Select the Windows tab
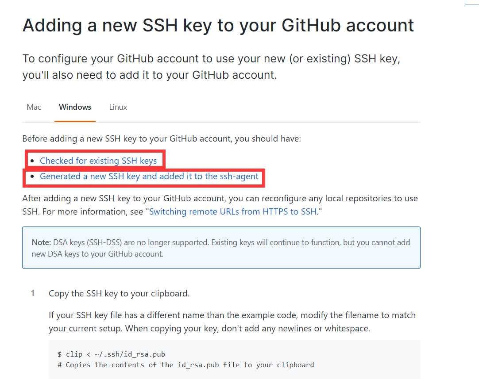479x384 pixels. pos(75,107)
